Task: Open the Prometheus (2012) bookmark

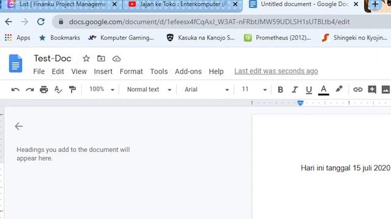Action: 277,38
